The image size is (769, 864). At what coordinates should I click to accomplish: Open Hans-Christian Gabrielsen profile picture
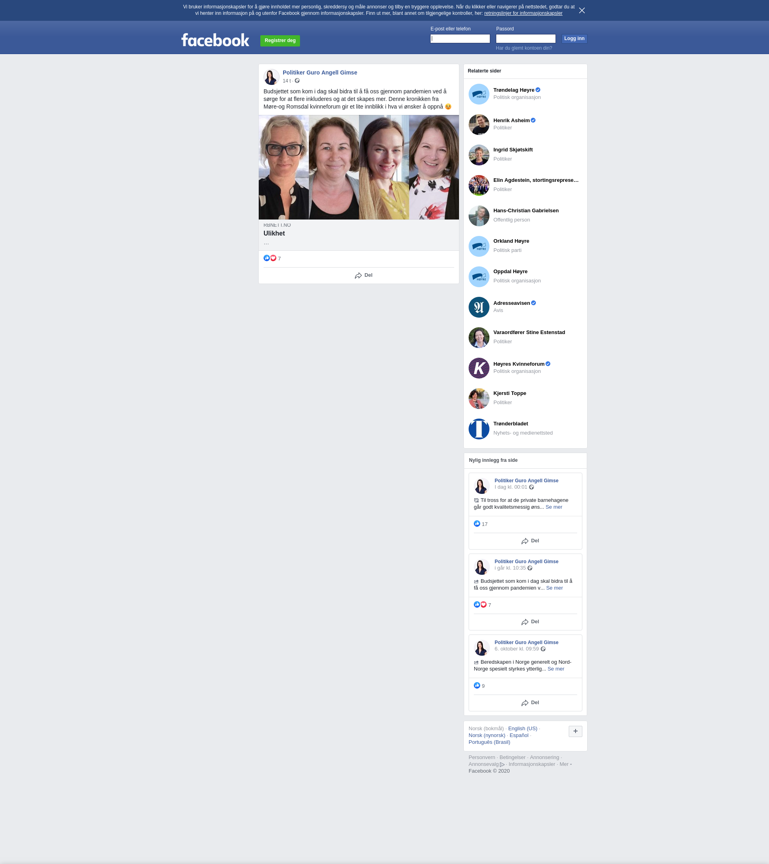pos(479,215)
